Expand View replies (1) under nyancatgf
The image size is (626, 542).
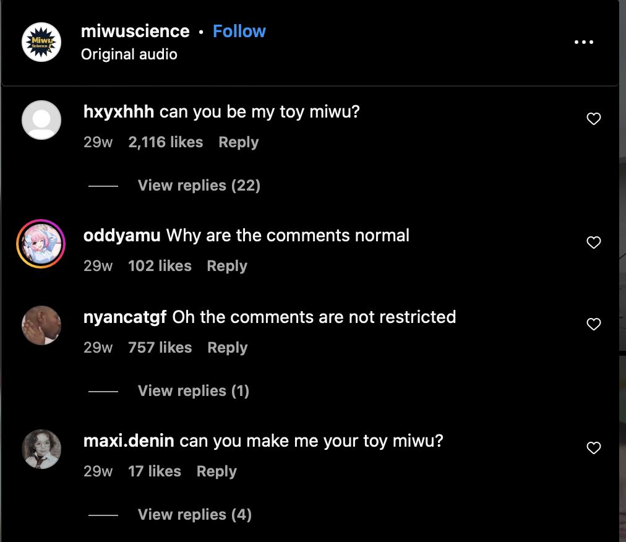[x=193, y=391]
